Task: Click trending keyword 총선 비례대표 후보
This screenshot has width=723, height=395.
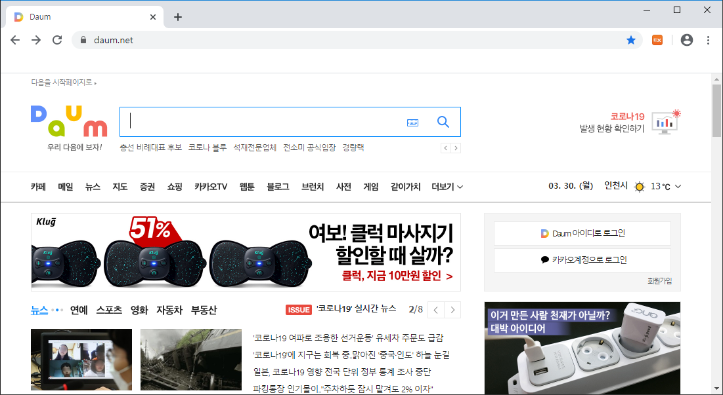Action: [151, 147]
